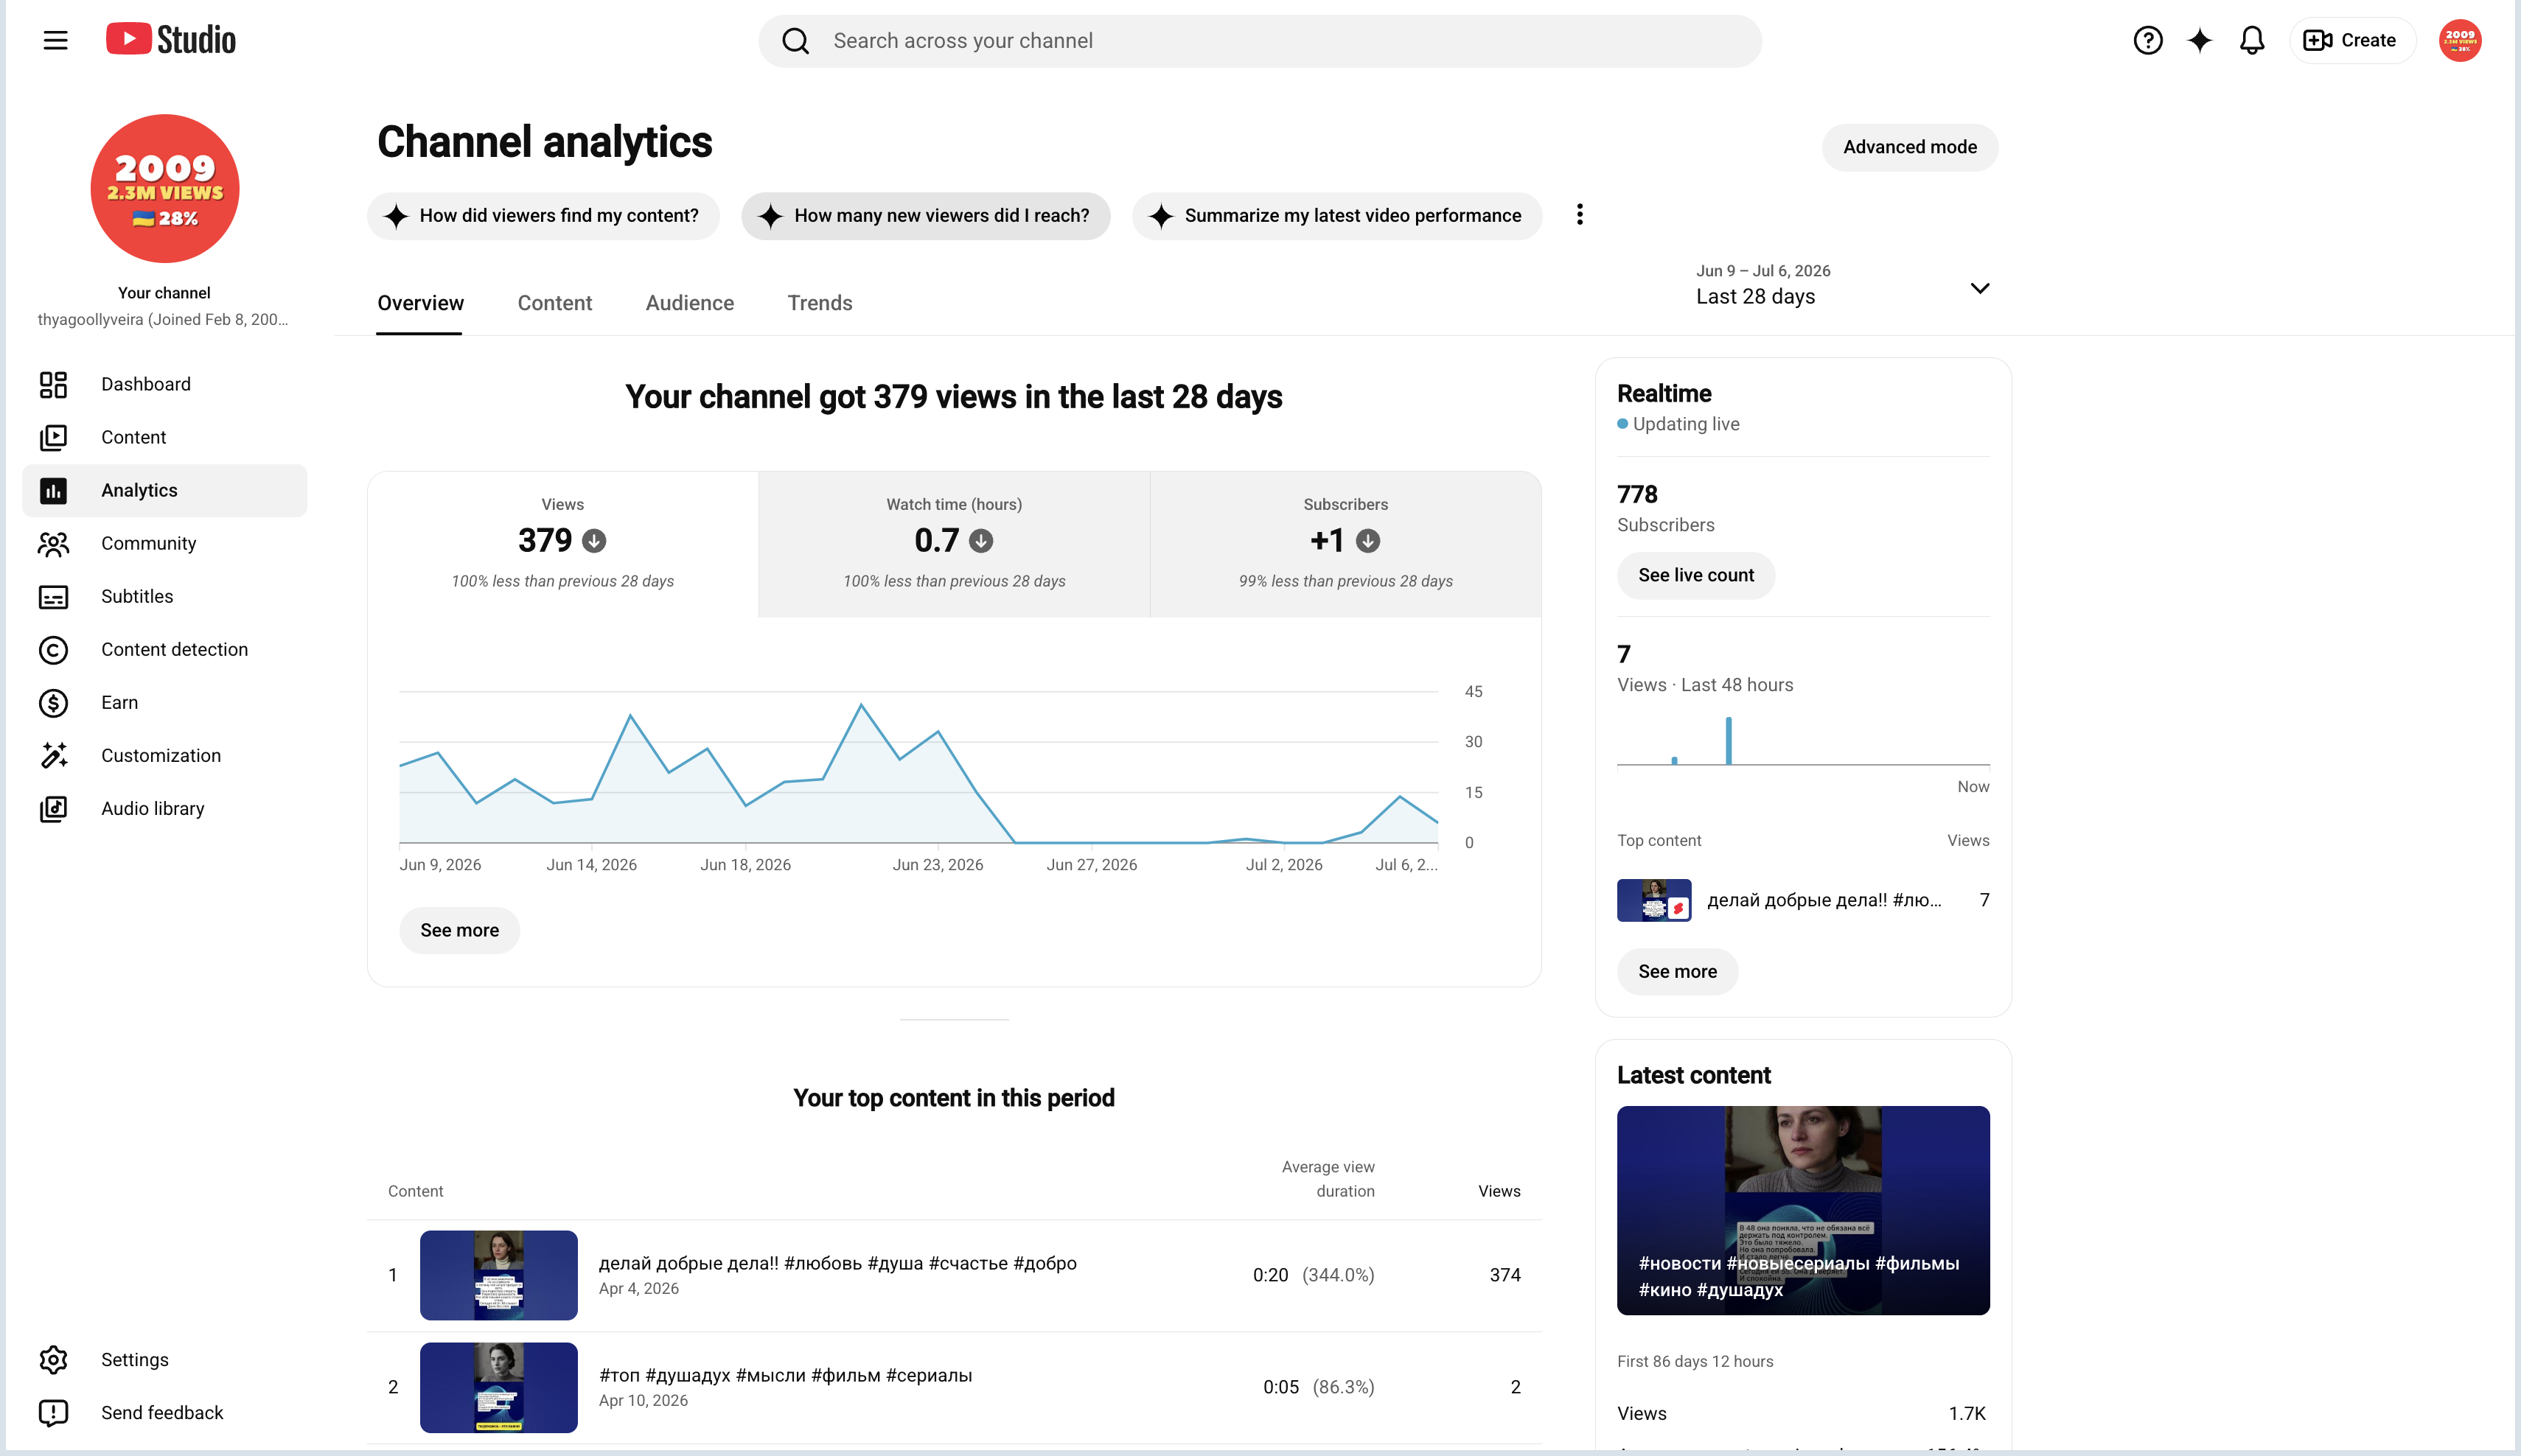
Task: Open the Dashboard sidebar icon
Action: 53,385
